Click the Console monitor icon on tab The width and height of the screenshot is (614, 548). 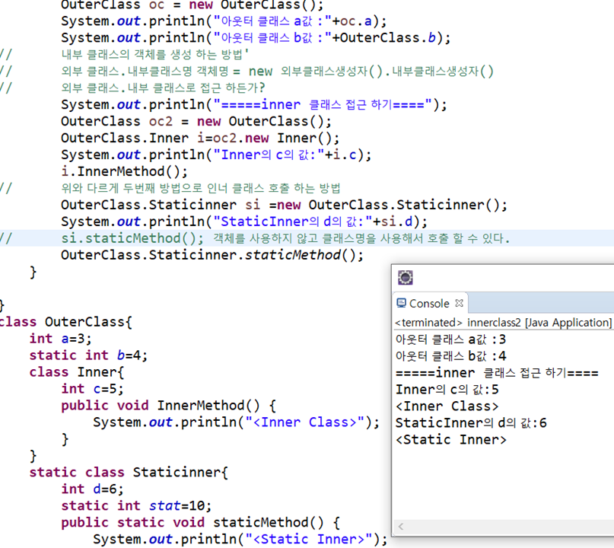(401, 303)
